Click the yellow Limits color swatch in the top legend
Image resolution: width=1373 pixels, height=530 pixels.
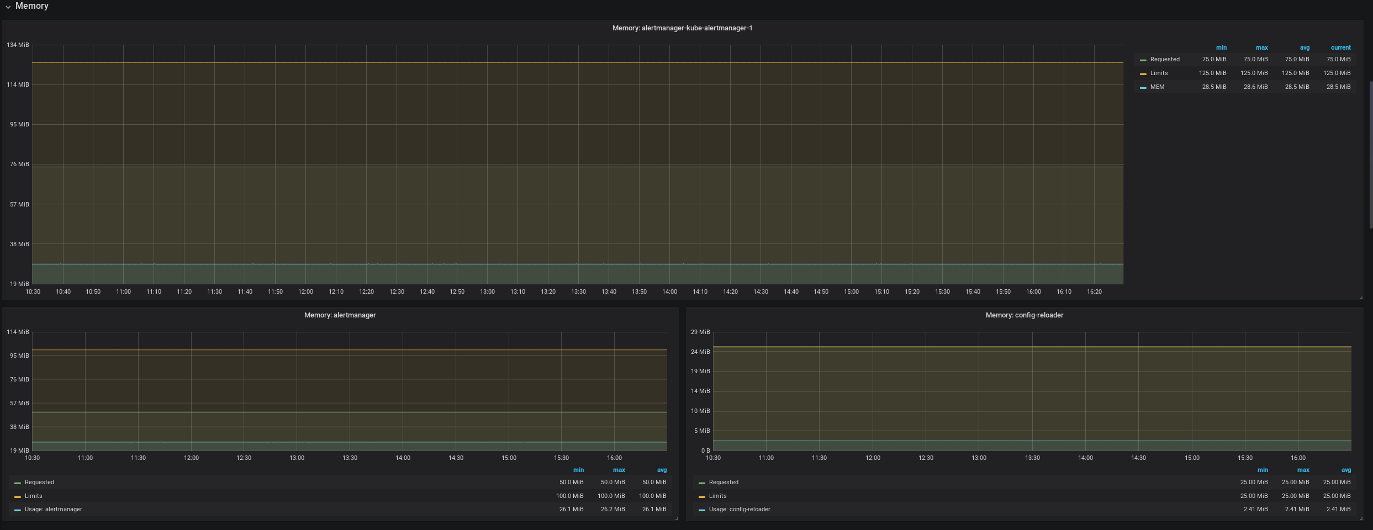(x=1143, y=73)
